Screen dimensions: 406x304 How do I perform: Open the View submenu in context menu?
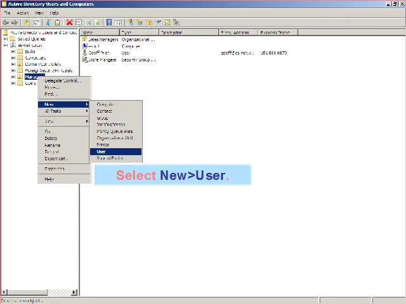click(x=63, y=121)
